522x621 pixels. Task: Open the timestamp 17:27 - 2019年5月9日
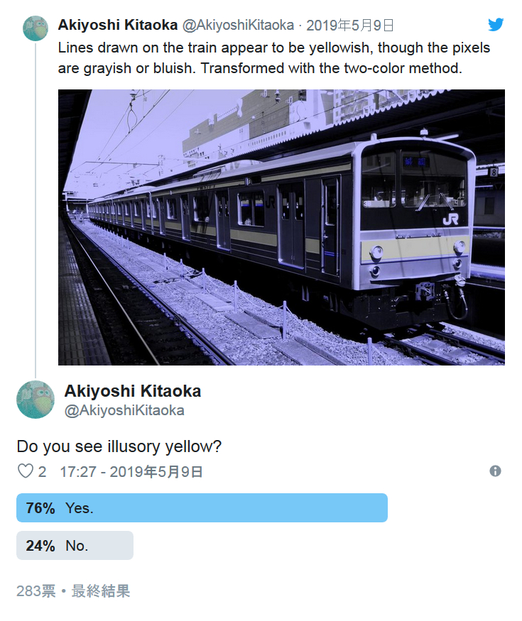click(131, 472)
